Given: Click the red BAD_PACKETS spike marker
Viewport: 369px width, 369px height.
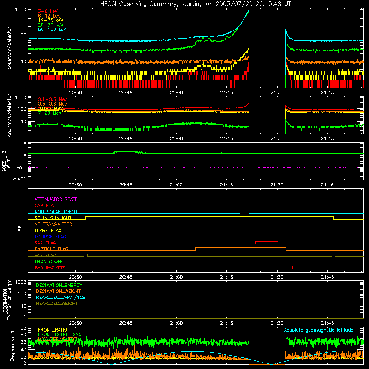Looking at the screenshot, I should pos(293,268).
